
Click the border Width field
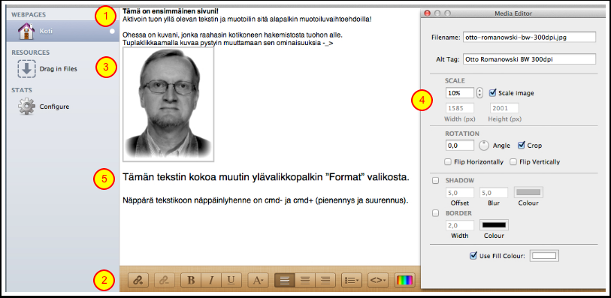click(460, 225)
